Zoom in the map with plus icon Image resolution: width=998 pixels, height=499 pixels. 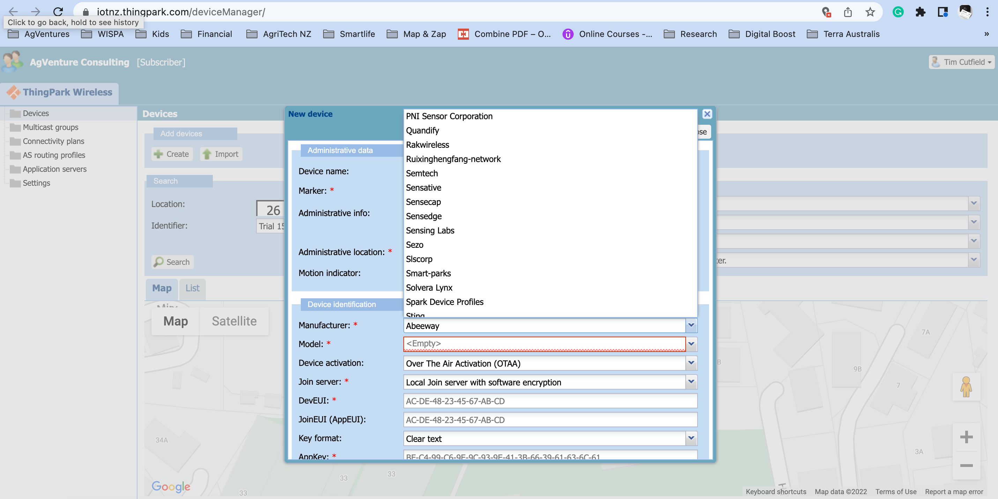(x=966, y=437)
